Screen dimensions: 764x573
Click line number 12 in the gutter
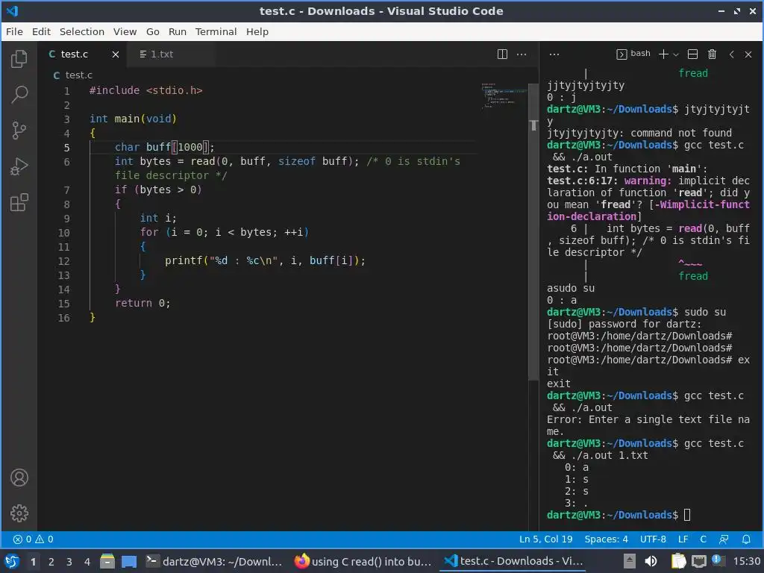click(64, 261)
